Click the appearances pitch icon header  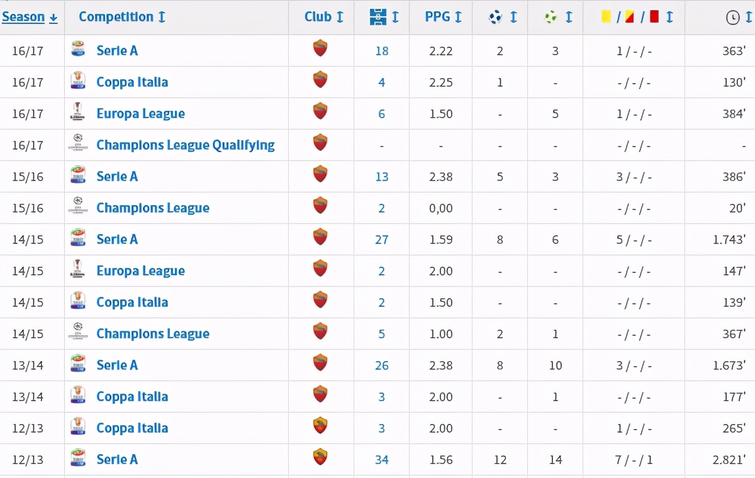(378, 17)
